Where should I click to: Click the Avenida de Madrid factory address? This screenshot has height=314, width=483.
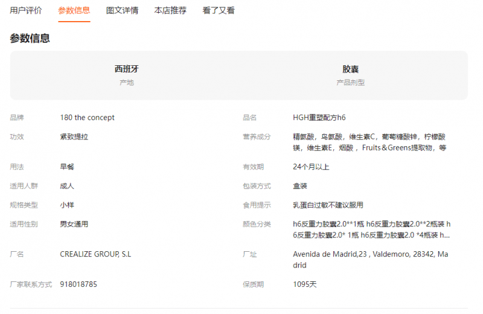[371, 260]
